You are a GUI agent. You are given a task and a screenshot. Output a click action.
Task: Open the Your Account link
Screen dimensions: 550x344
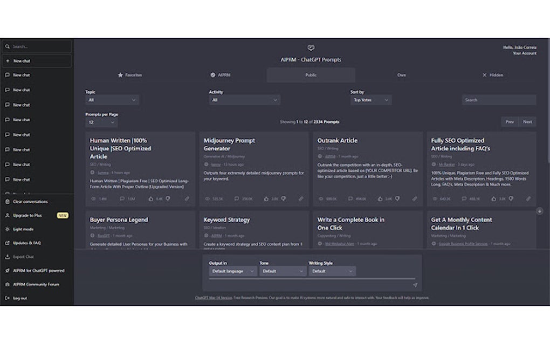click(x=525, y=54)
